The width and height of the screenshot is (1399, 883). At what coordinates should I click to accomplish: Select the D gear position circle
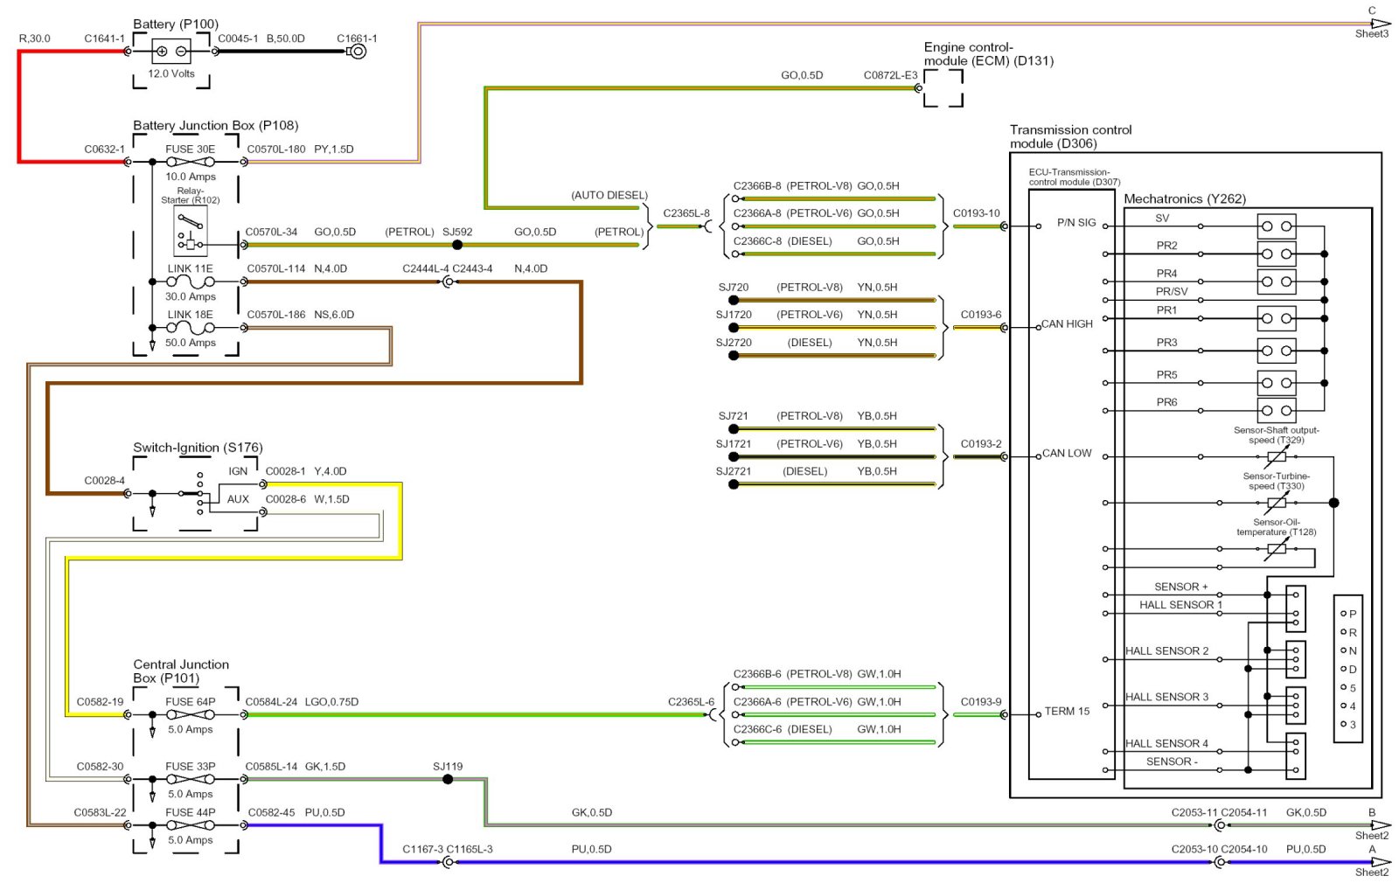1344,669
